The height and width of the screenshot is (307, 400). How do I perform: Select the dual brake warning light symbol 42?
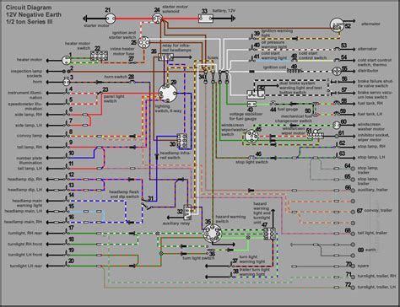click(256, 94)
